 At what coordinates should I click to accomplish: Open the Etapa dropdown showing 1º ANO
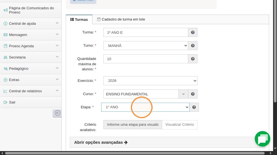pos(145,107)
